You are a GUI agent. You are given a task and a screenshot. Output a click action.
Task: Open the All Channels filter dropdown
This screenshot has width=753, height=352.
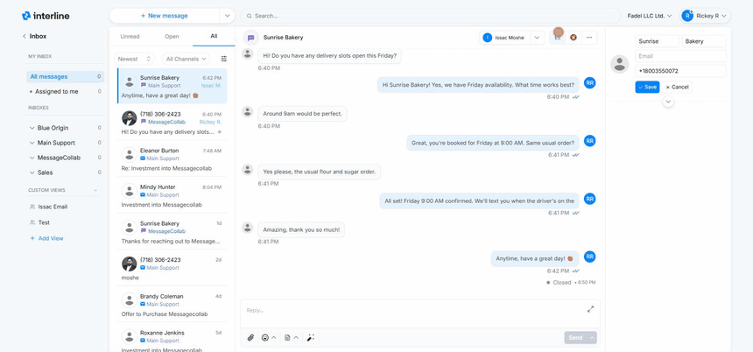(x=186, y=59)
